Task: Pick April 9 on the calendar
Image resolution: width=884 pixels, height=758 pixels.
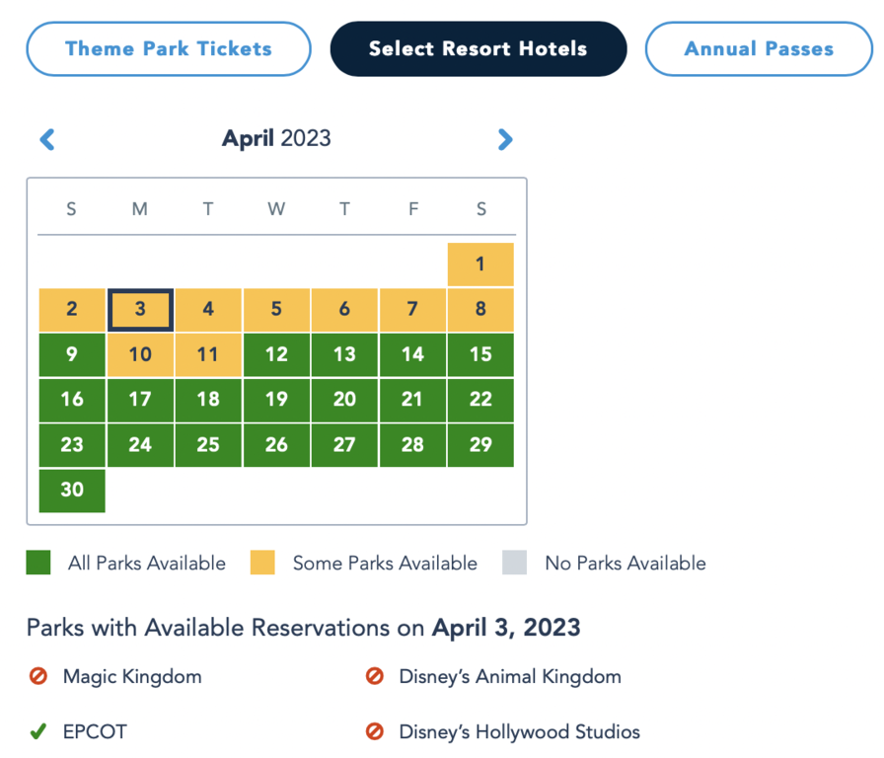Action: pos(72,354)
